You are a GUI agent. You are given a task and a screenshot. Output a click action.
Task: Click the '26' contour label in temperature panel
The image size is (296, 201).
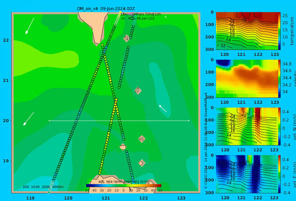244,20
